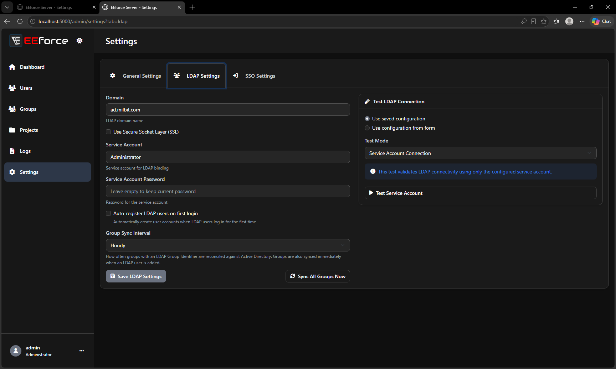Open the reader view icon in address bar
The width and height of the screenshot is (616, 369).
point(534,21)
